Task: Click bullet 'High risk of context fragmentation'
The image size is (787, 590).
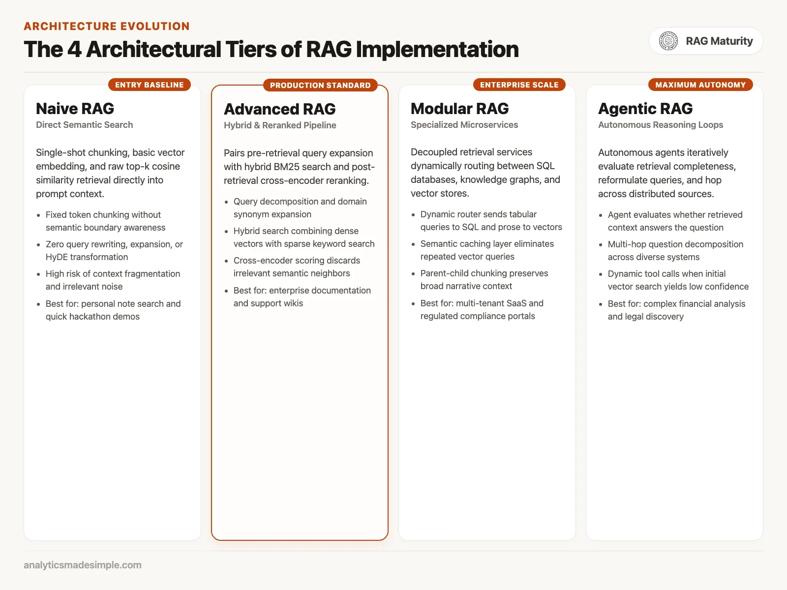Action: point(113,280)
